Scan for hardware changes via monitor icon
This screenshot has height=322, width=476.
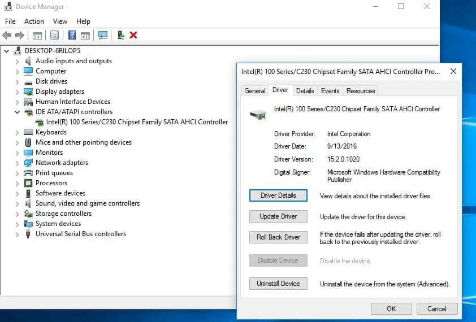click(x=103, y=36)
